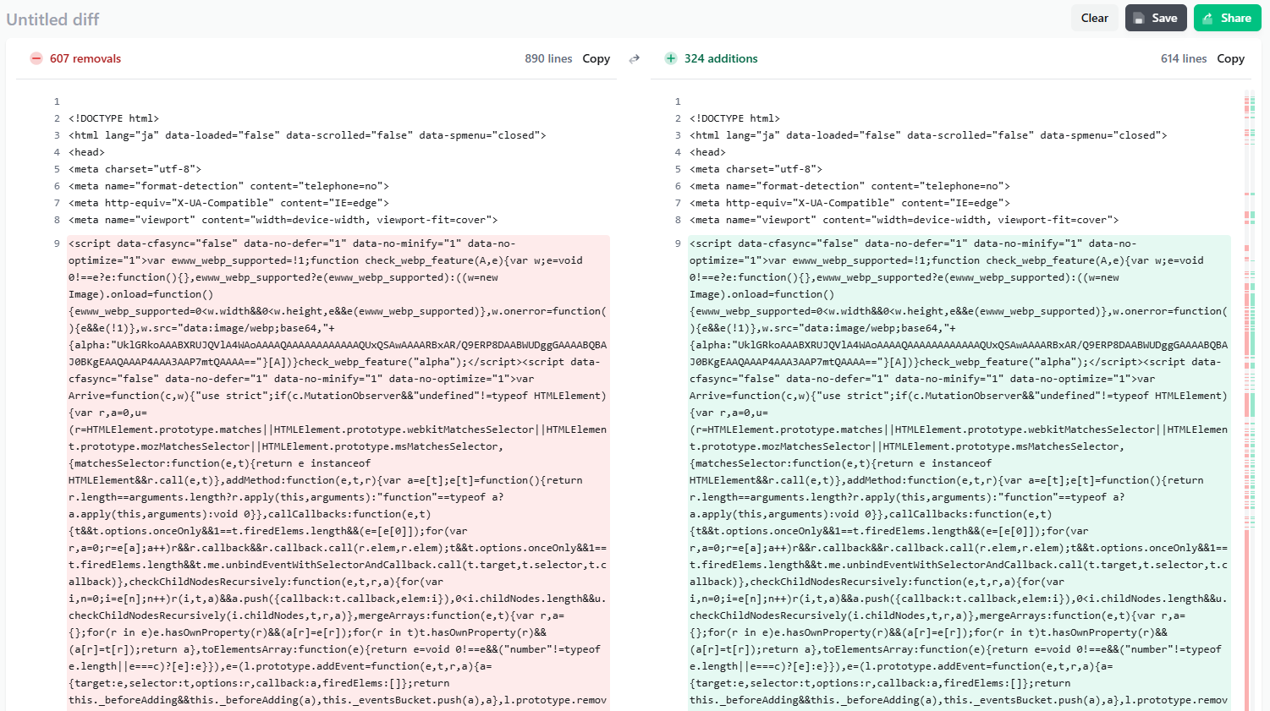The width and height of the screenshot is (1270, 711).
Task: Click the share arrow icon in Share button
Action: pos(1209,18)
